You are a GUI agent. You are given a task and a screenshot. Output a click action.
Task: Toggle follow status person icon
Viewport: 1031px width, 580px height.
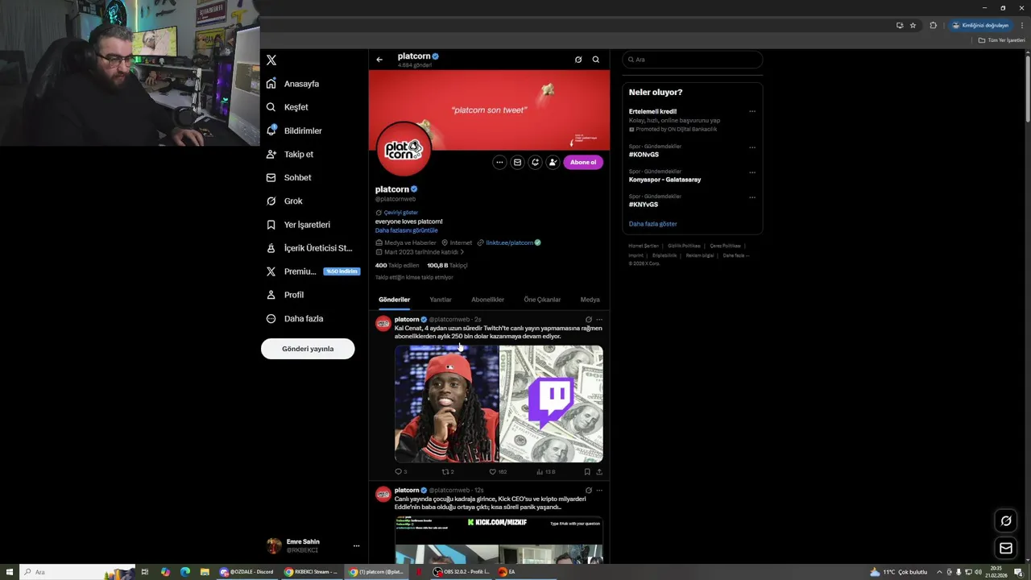point(553,162)
